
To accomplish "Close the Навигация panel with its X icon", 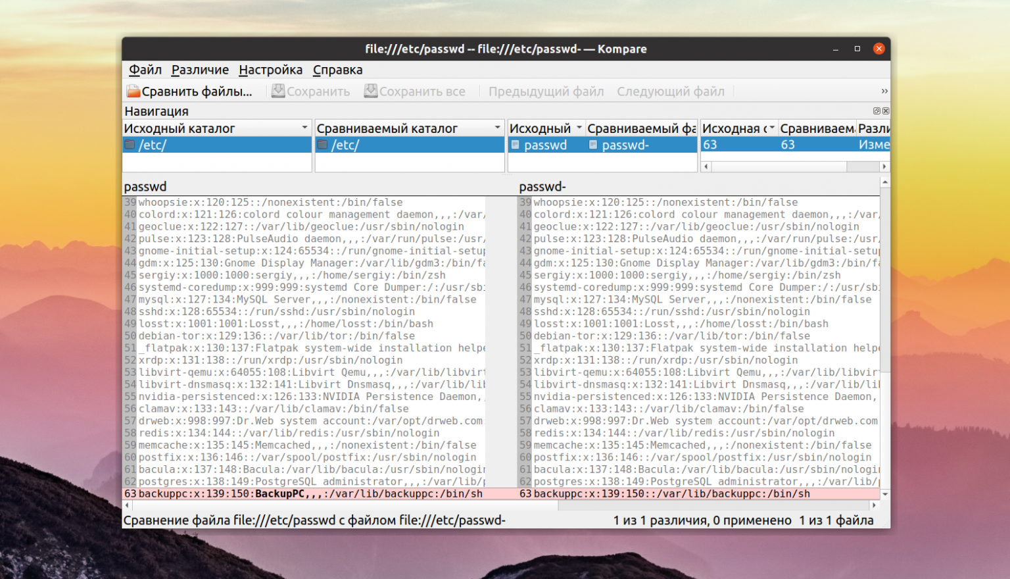I will (x=886, y=111).
